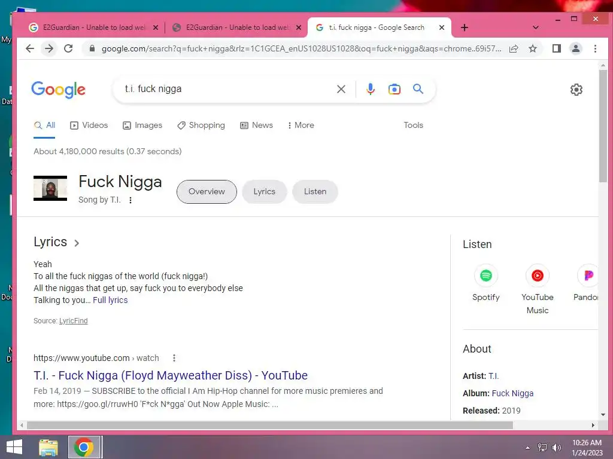Viewport: 613px width, 459px height.
Task: Open Pandora listen option
Action: (585, 283)
